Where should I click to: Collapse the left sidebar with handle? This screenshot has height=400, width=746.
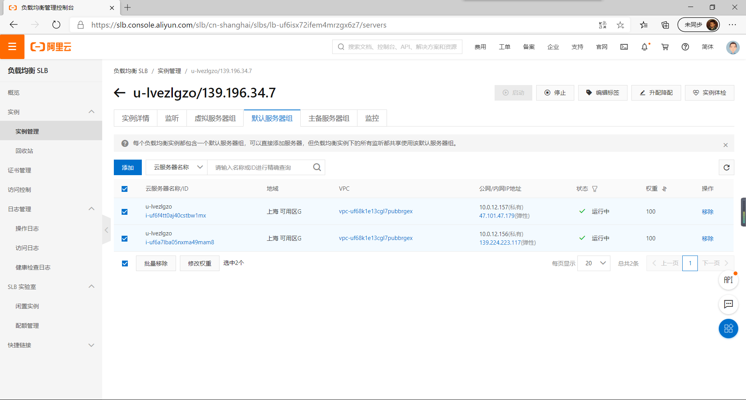pos(106,230)
